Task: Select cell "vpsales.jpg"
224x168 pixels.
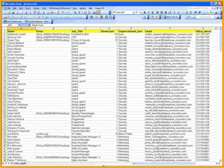Action: click(x=53, y=134)
